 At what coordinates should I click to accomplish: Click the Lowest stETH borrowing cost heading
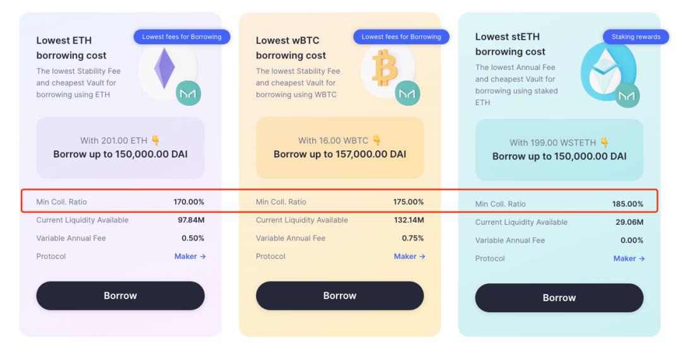point(510,44)
